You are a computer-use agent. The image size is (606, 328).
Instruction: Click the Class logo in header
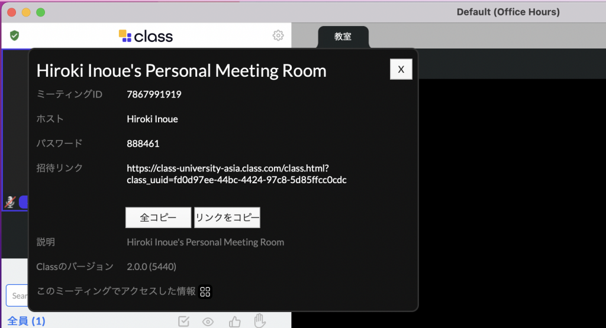[146, 36]
